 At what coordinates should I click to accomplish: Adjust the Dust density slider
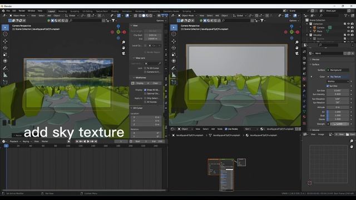(x=338, y=116)
